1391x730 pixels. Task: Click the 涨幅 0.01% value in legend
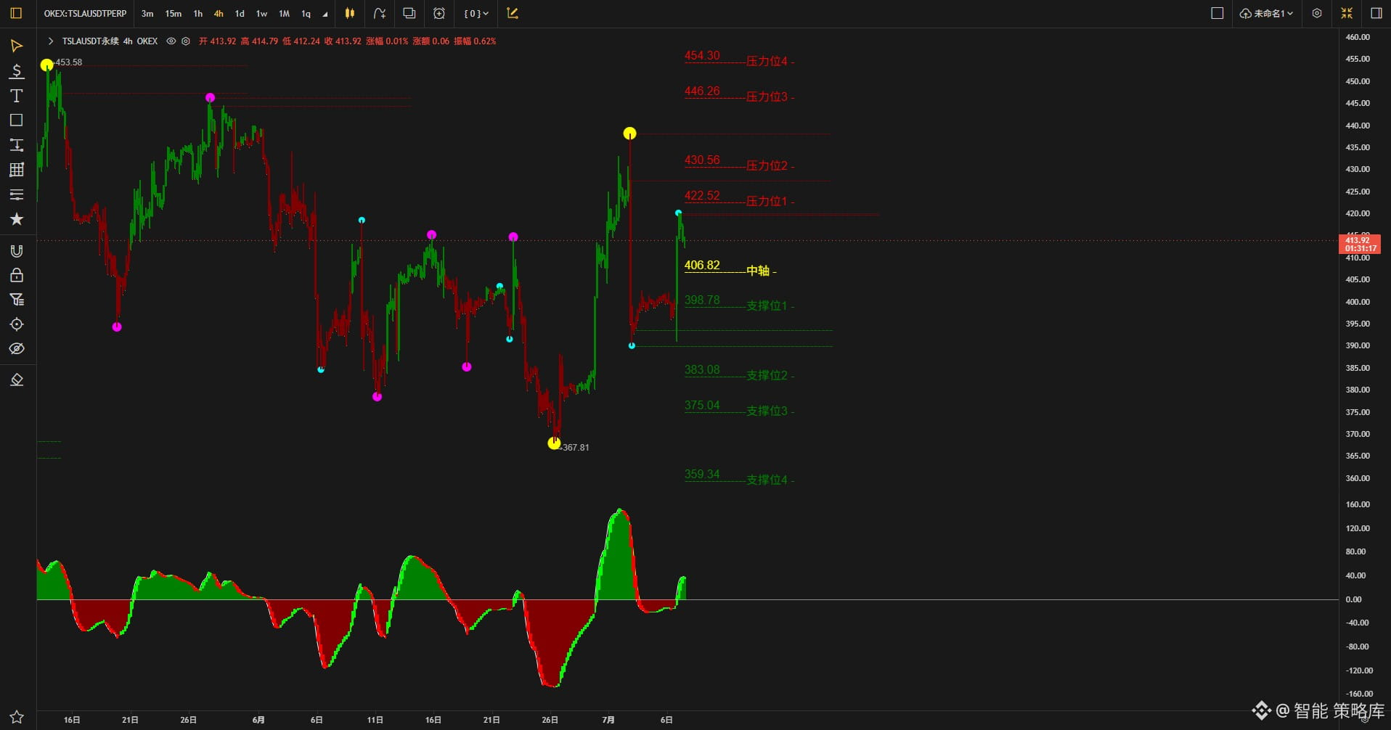coord(387,41)
